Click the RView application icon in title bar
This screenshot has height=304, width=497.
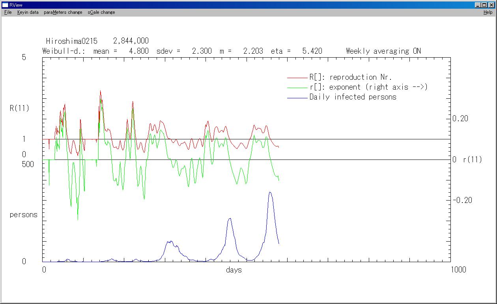point(5,5)
